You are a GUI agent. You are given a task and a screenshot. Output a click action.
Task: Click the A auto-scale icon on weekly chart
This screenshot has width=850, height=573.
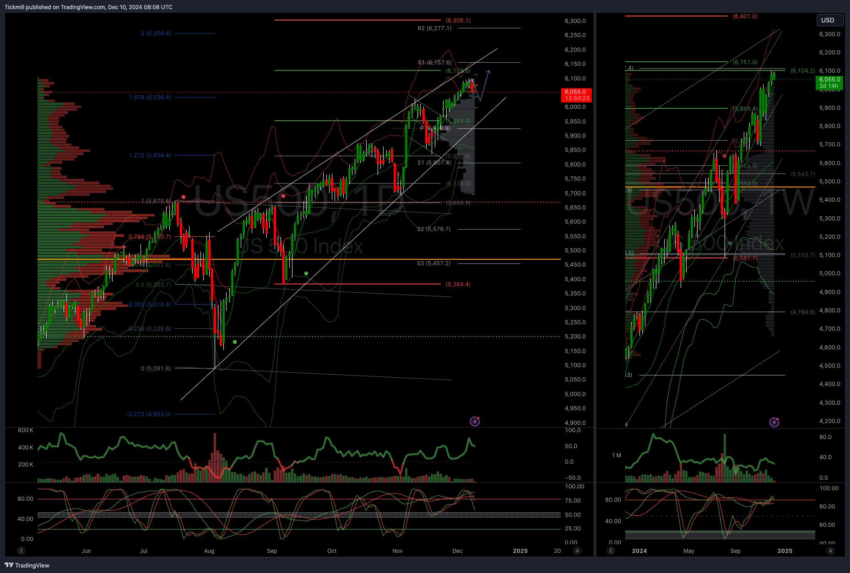830,551
